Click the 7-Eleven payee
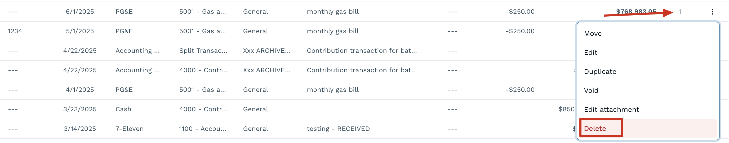The height and width of the screenshot is (143, 729). [x=129, y=128]
